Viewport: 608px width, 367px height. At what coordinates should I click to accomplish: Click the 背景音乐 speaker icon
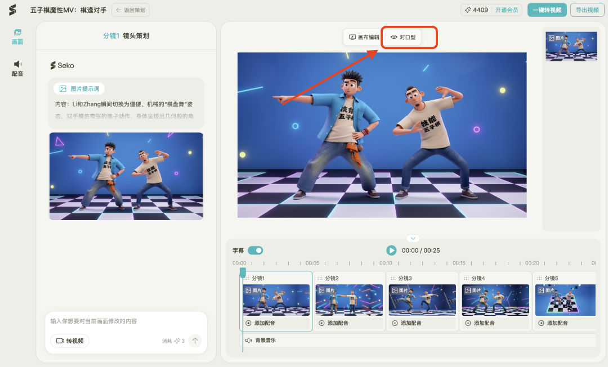(x=248, y=341)
